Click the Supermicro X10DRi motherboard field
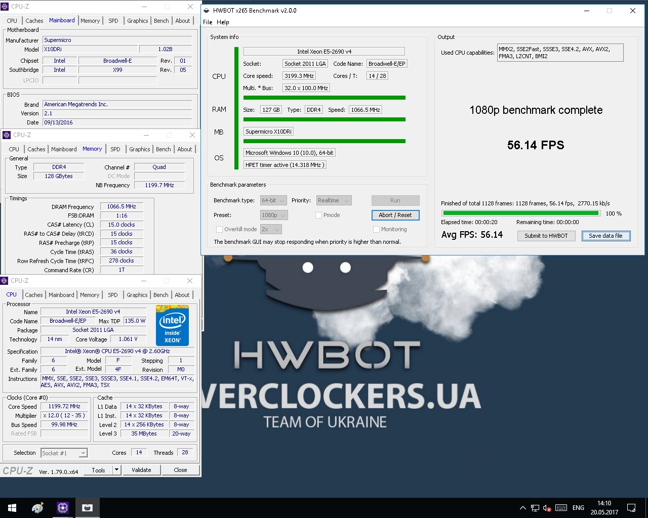This screenshot has height=518, width=648. click(x=268, y=132)
